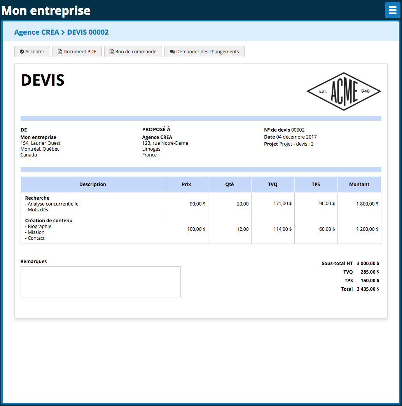Click the PDF icon on Document PDF
The width and height of the screenshot is (402, 406).
click(60, 52)
